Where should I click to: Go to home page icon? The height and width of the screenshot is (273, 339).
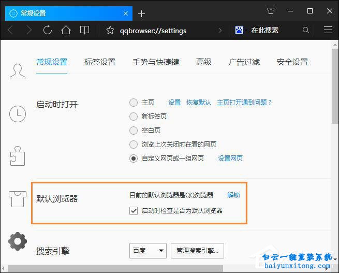[66, 30]
